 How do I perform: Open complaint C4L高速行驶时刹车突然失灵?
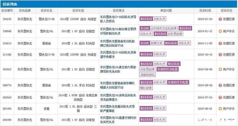pyautogui.click(x=118, y=120)
